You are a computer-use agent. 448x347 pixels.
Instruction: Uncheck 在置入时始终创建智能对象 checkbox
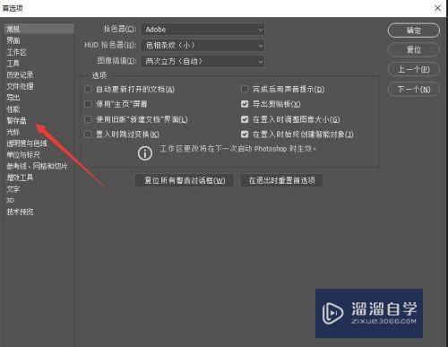click(x=245, y=134)
